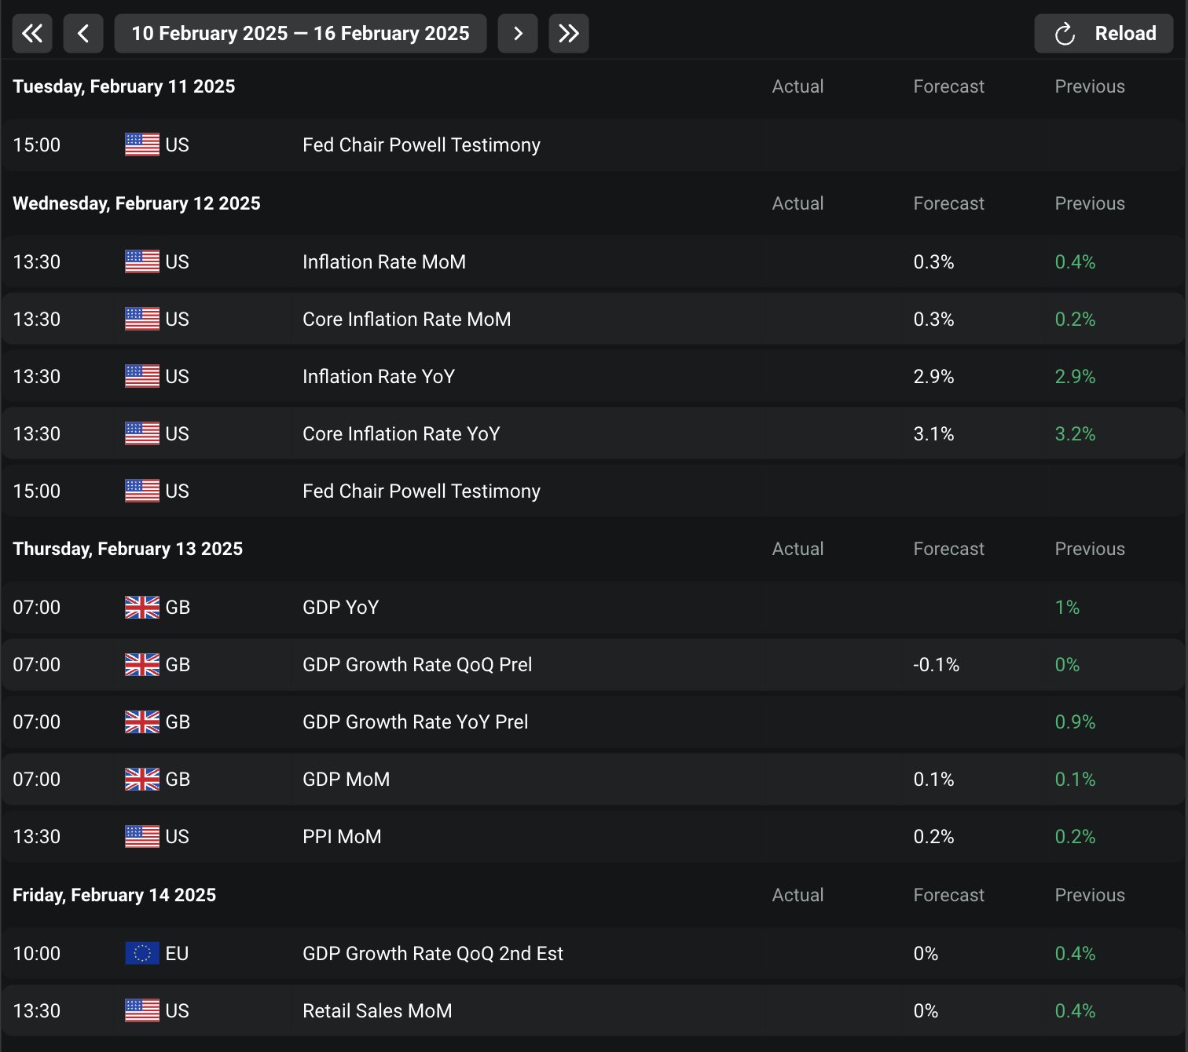Click the 3.2% previous value for Core Inflation YoY

tap(1074, 434)
